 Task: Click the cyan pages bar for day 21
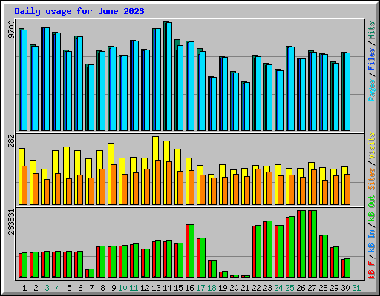247,107
